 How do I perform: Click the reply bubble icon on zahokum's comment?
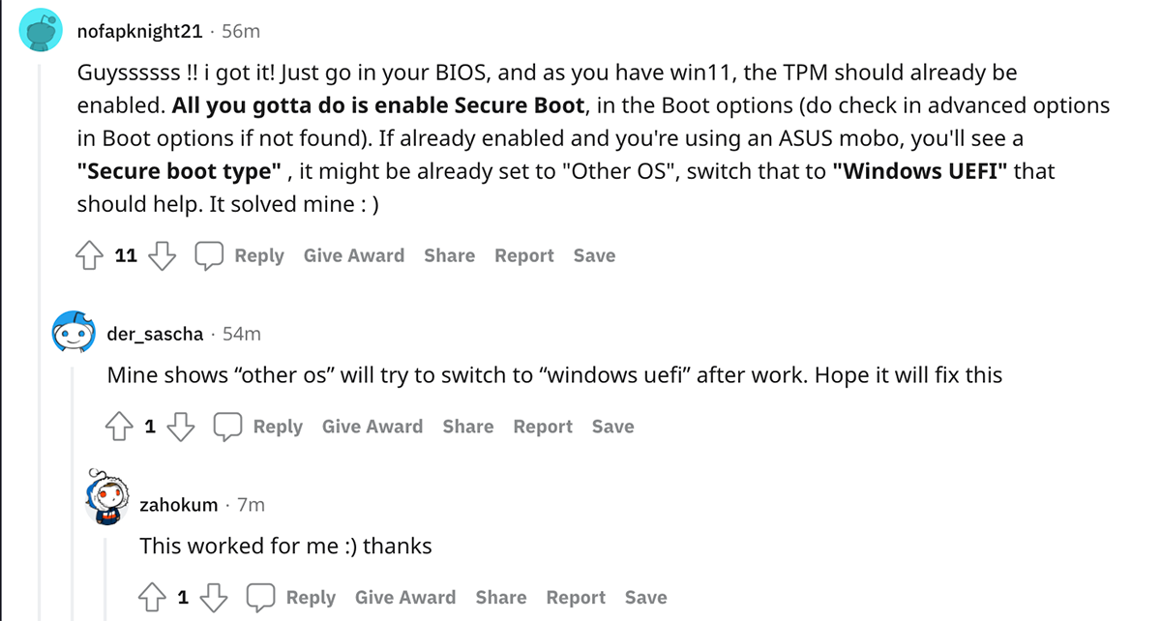261,598
